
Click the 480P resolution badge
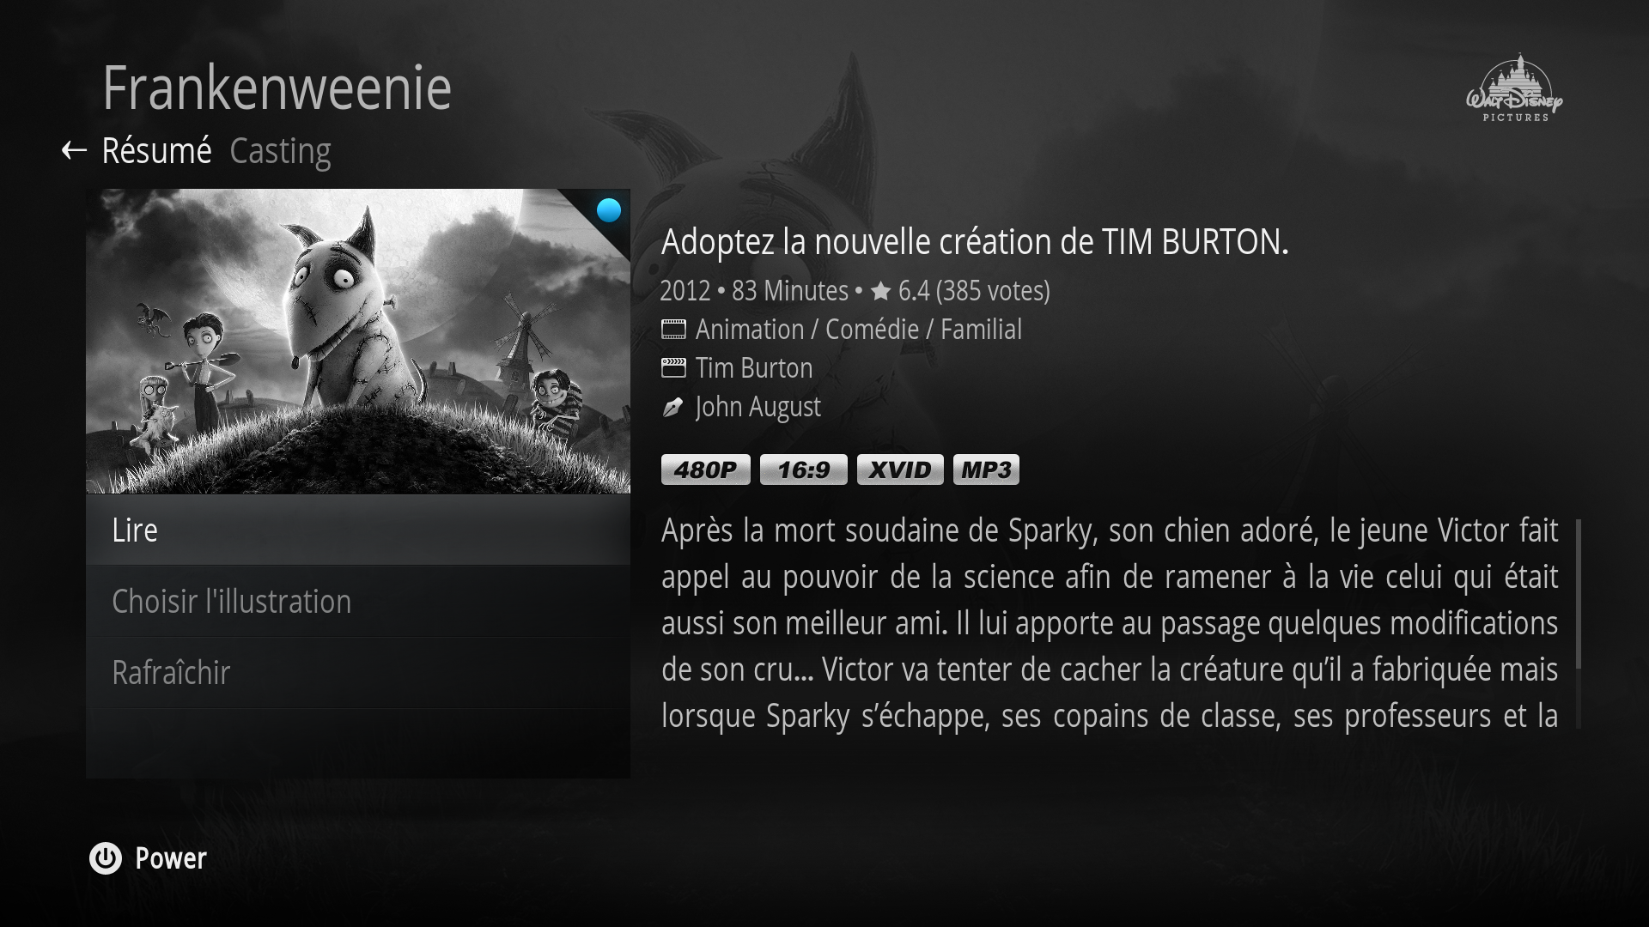(x=705, y=470)
